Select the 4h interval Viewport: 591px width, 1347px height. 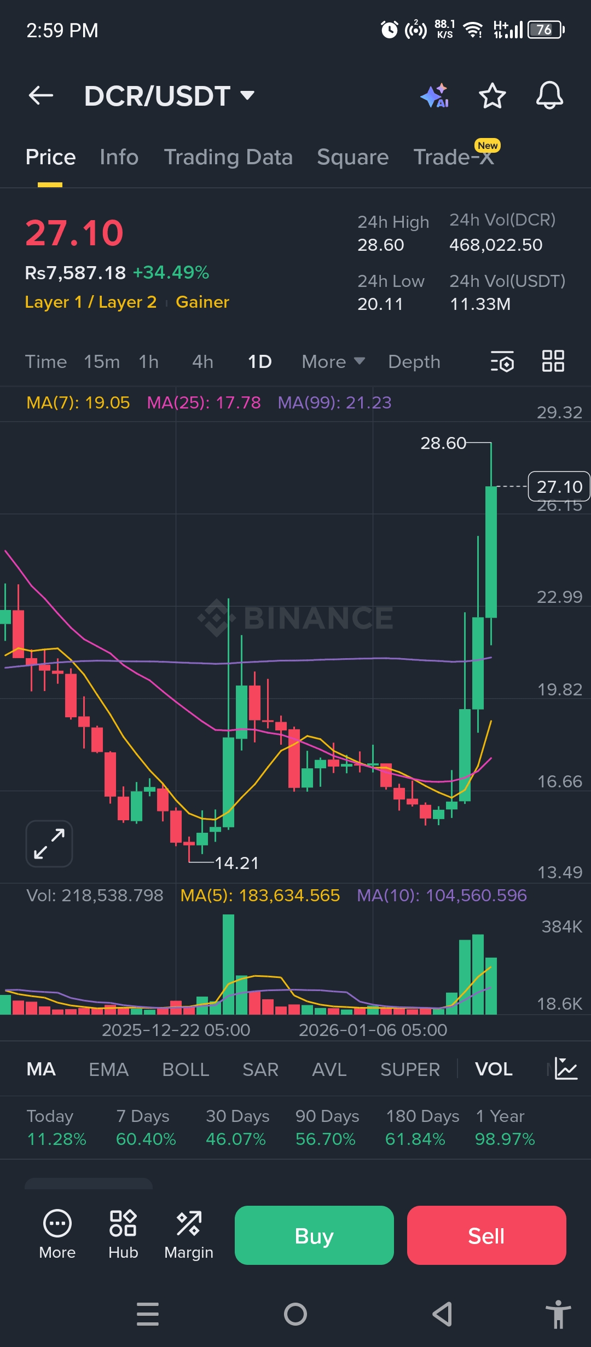click(x=202, y=361)
